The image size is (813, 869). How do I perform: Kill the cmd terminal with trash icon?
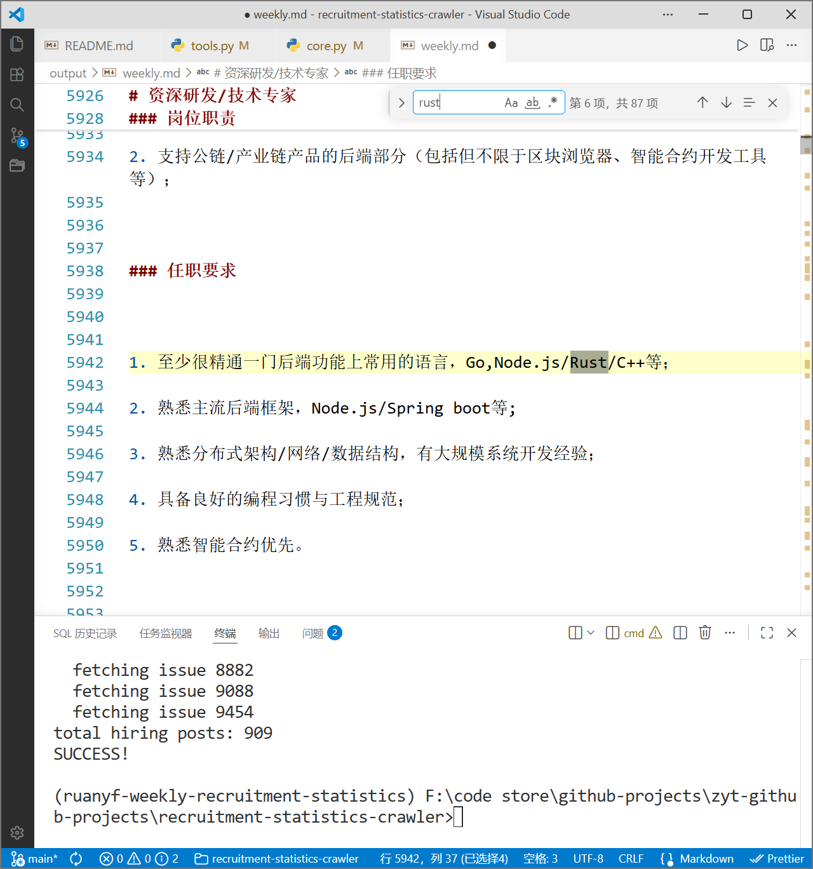click(x=705, y=633)
